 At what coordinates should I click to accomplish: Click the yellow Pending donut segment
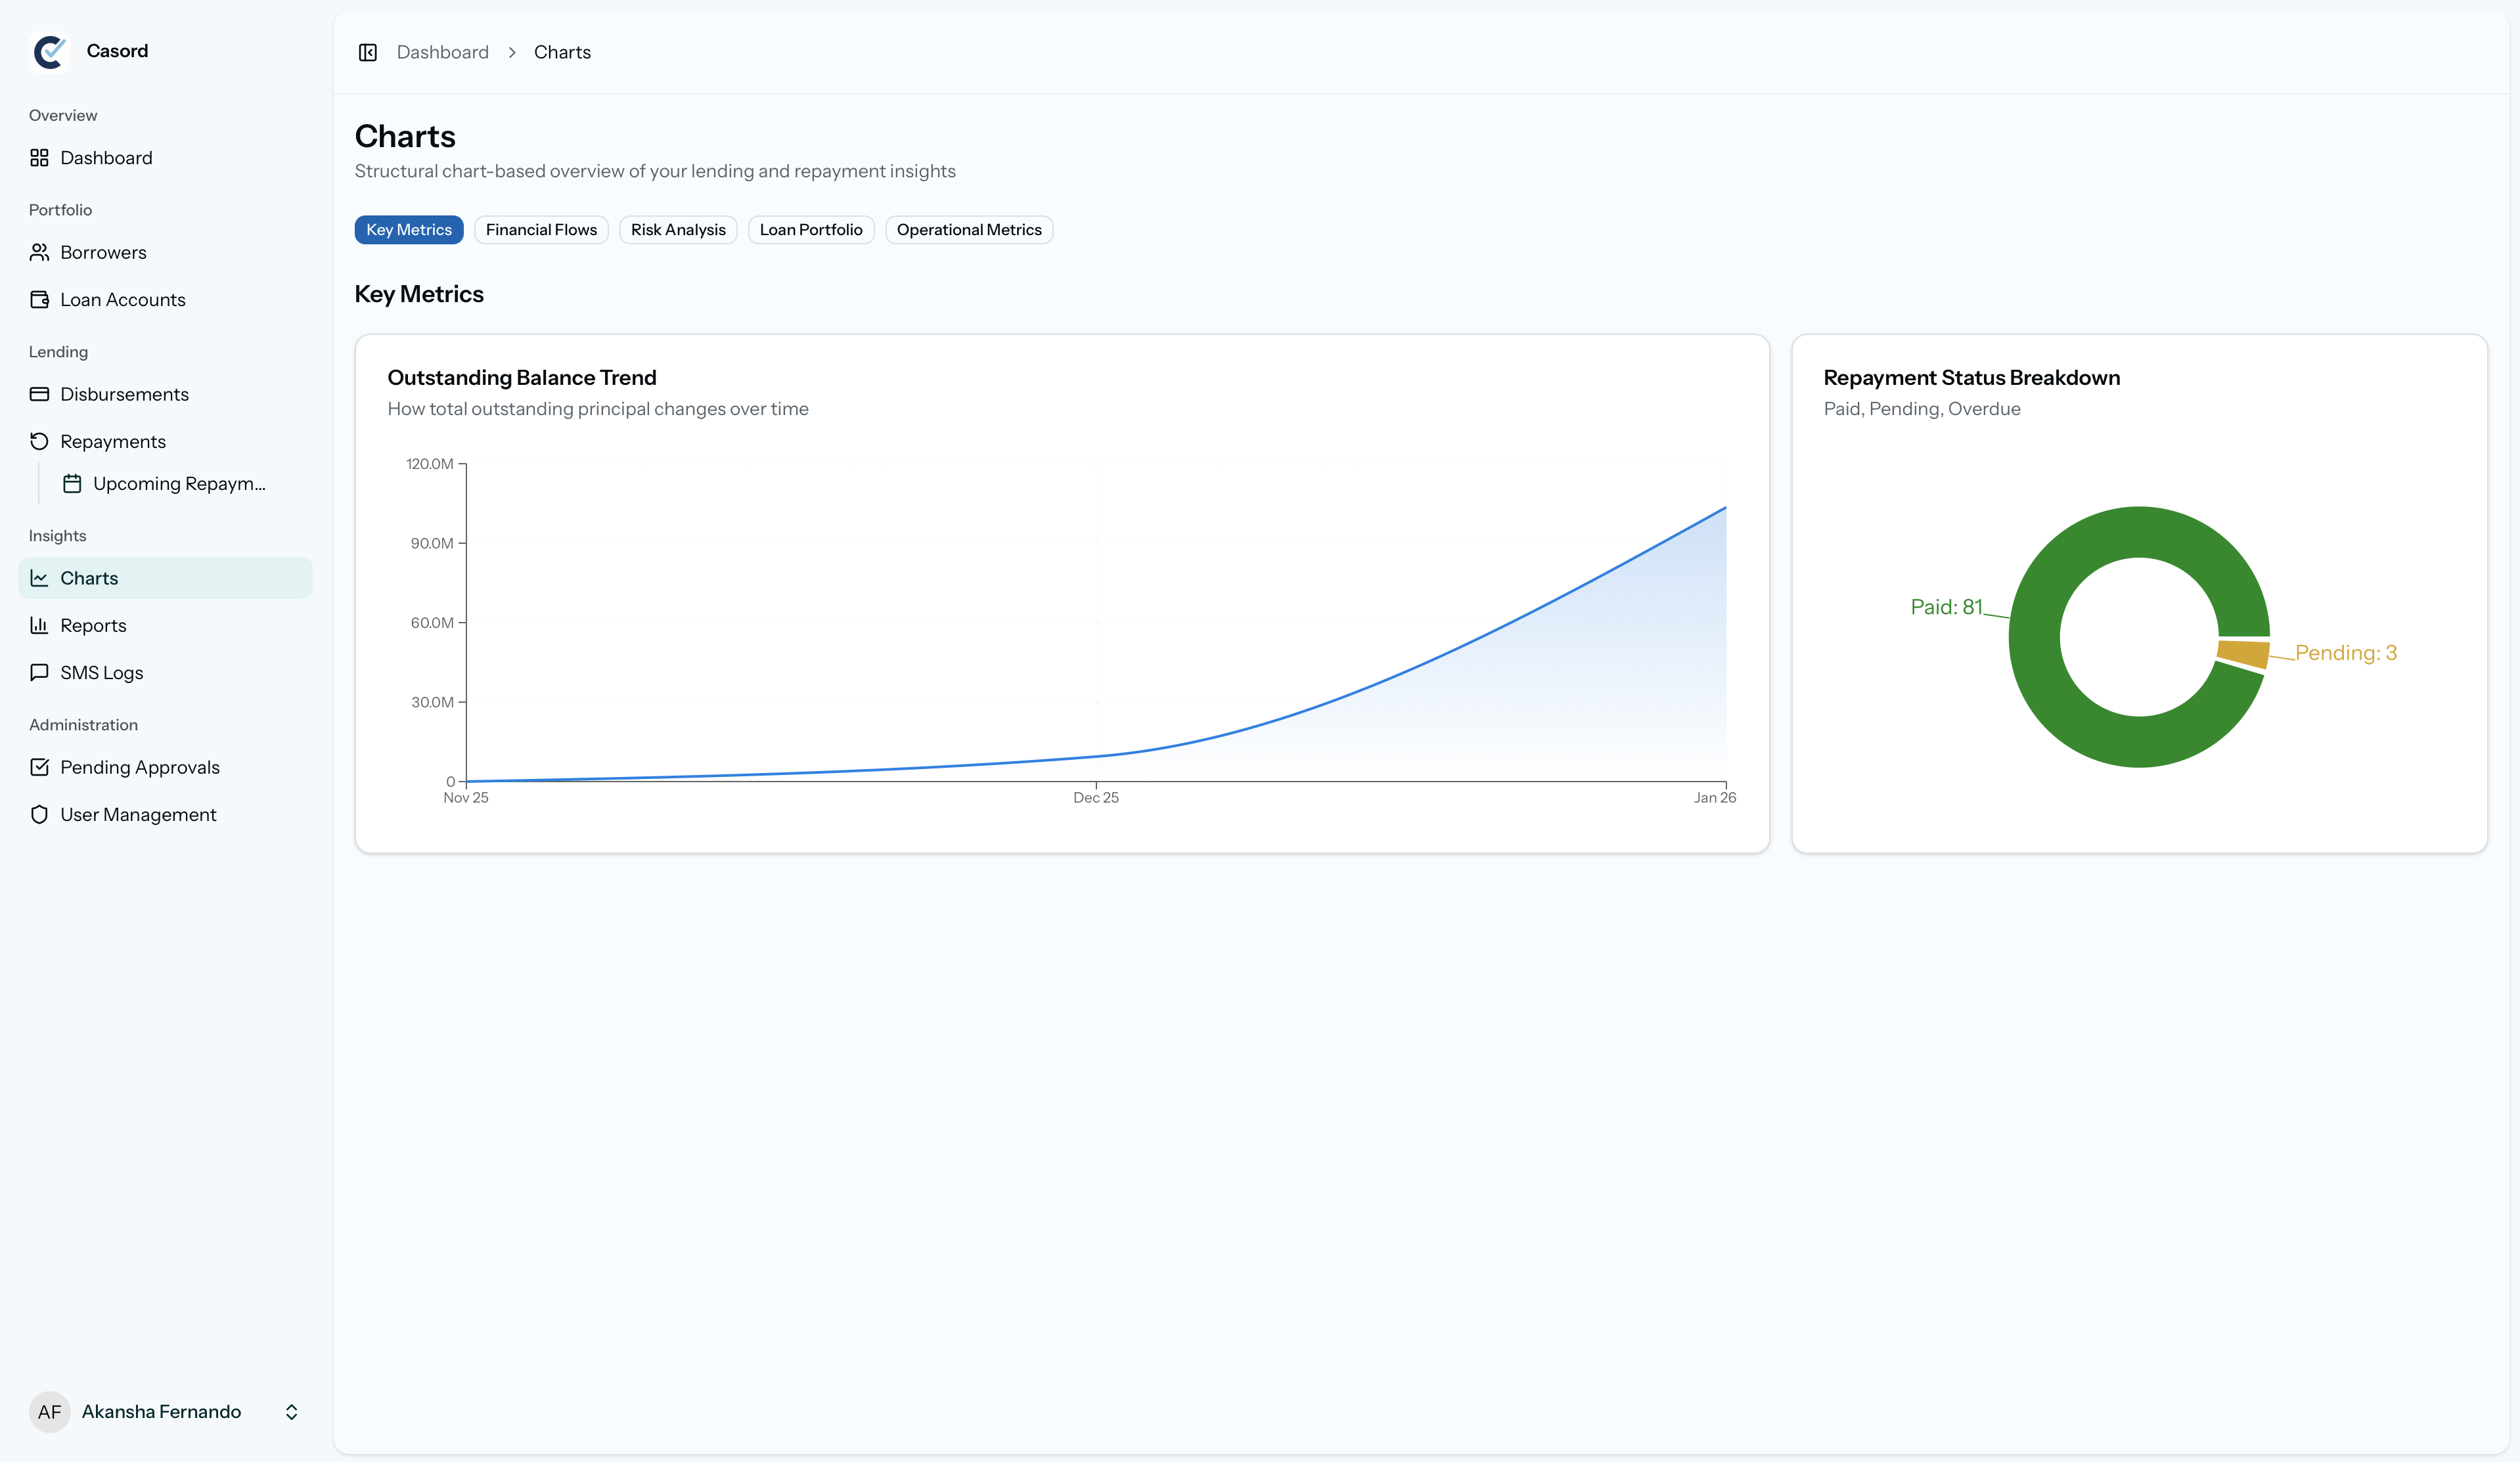pos(2243,653)
